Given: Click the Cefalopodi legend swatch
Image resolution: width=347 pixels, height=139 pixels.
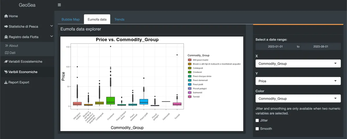Looking at the screenshot, I should tap(190, 68).
